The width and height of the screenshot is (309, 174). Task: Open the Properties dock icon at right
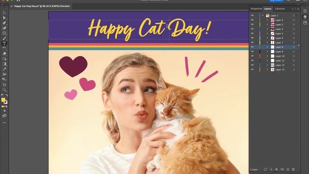(305, 11)
